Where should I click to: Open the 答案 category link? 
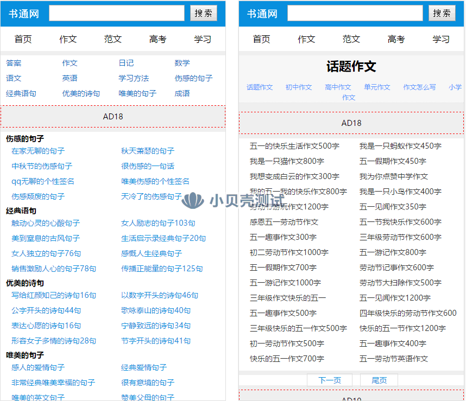[x=14, y=63]
